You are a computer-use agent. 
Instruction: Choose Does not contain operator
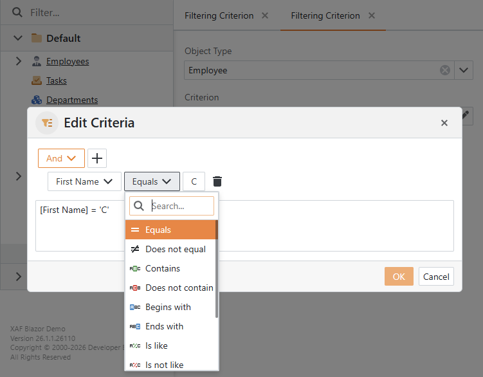(x=170, y=288)
